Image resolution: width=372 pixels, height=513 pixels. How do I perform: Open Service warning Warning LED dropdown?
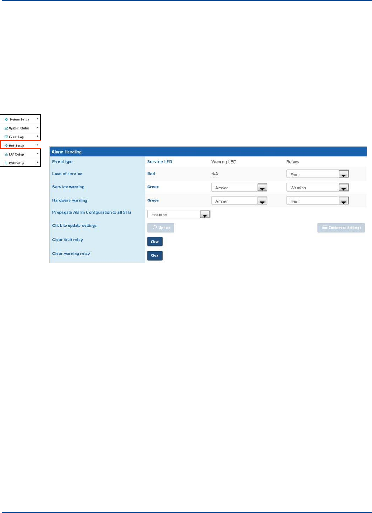pyautogui.click(x=239, y=187)
